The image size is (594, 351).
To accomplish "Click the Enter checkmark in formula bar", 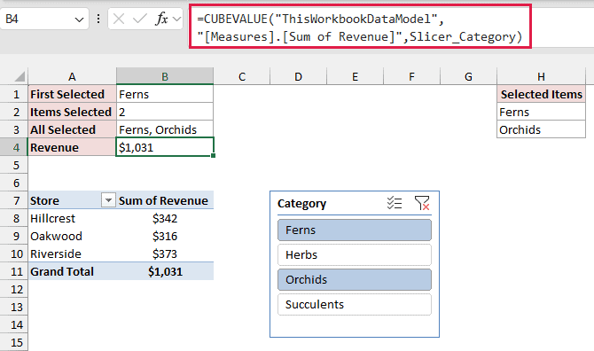I will point(140,19).
